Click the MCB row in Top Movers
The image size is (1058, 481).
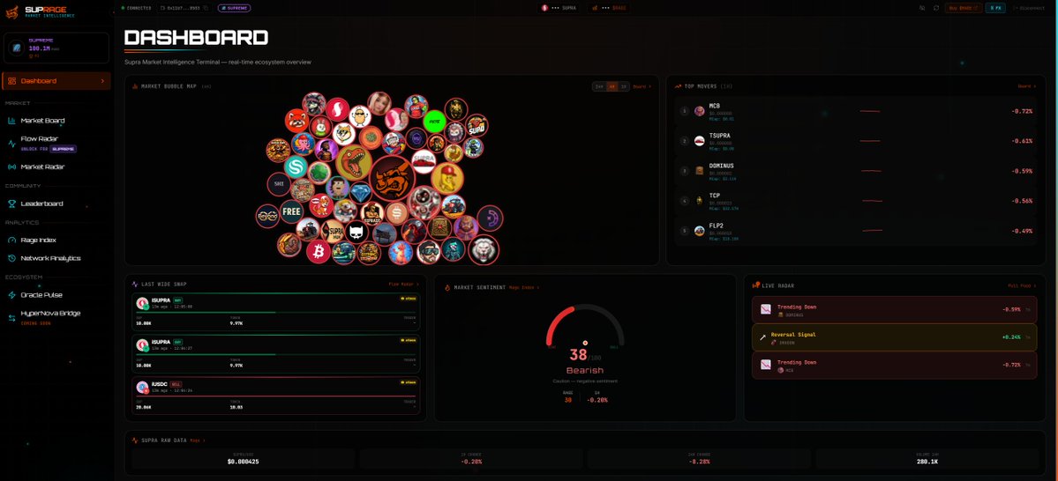855,111
